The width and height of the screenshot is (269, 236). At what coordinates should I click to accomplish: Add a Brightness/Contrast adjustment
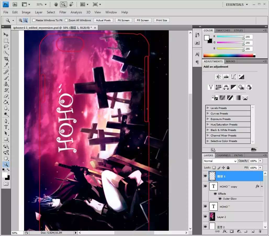tap(218, 77)
